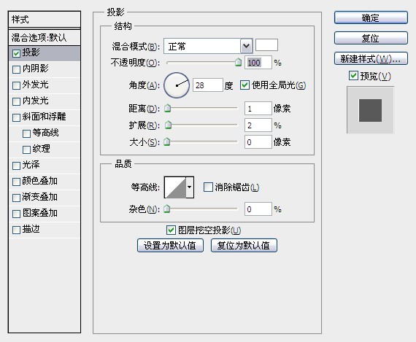Uncheck the 预览 checkbox

point(353,76)
